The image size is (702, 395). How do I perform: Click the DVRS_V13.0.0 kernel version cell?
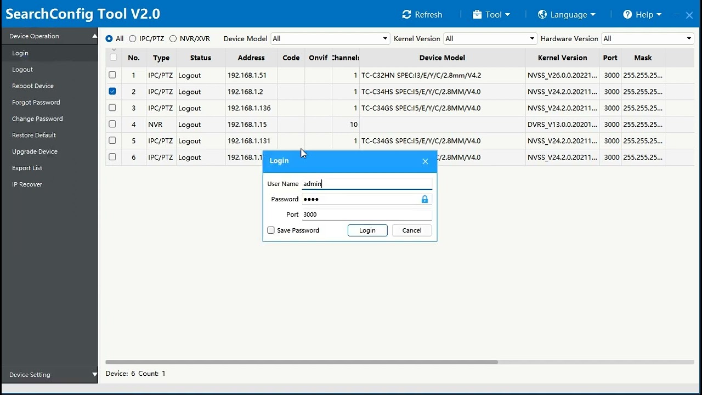(x=562, y=125)
